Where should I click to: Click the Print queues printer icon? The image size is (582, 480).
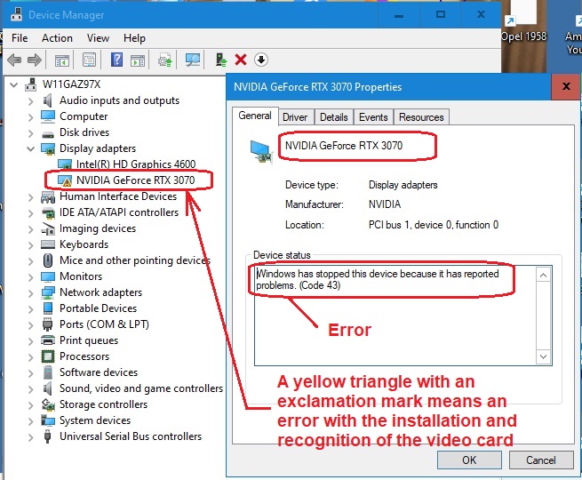point(48,340)
